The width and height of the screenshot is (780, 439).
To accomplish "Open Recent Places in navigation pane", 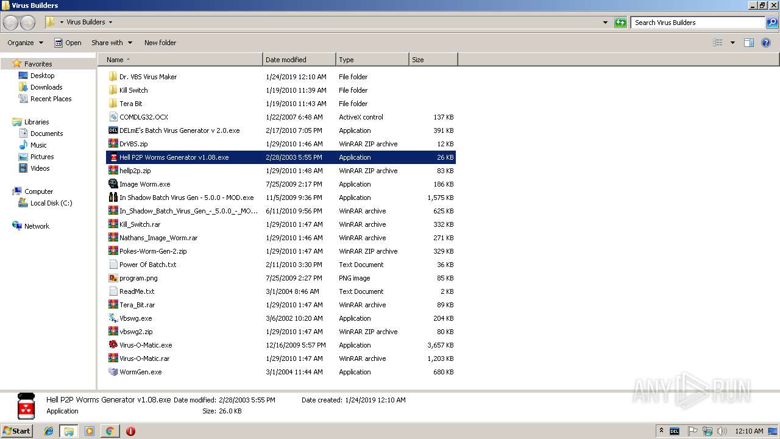I will 51,99.
